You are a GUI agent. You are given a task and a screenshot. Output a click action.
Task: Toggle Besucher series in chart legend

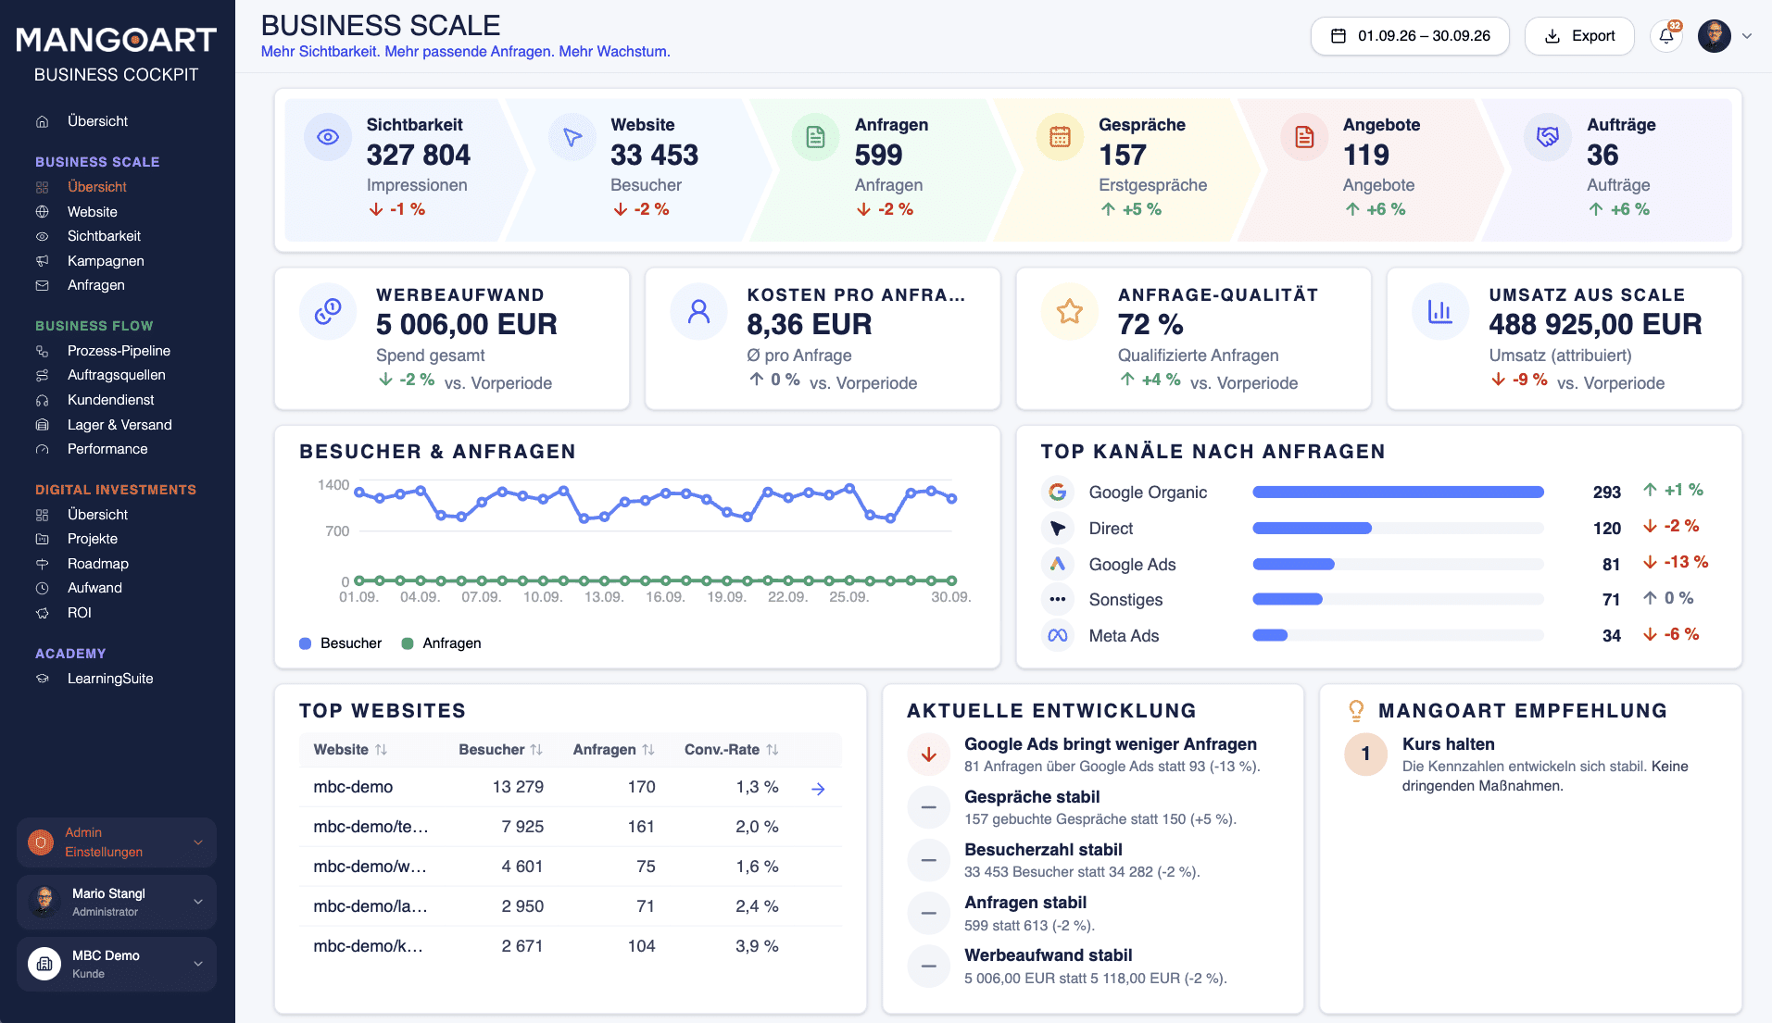tap(341, 643)
